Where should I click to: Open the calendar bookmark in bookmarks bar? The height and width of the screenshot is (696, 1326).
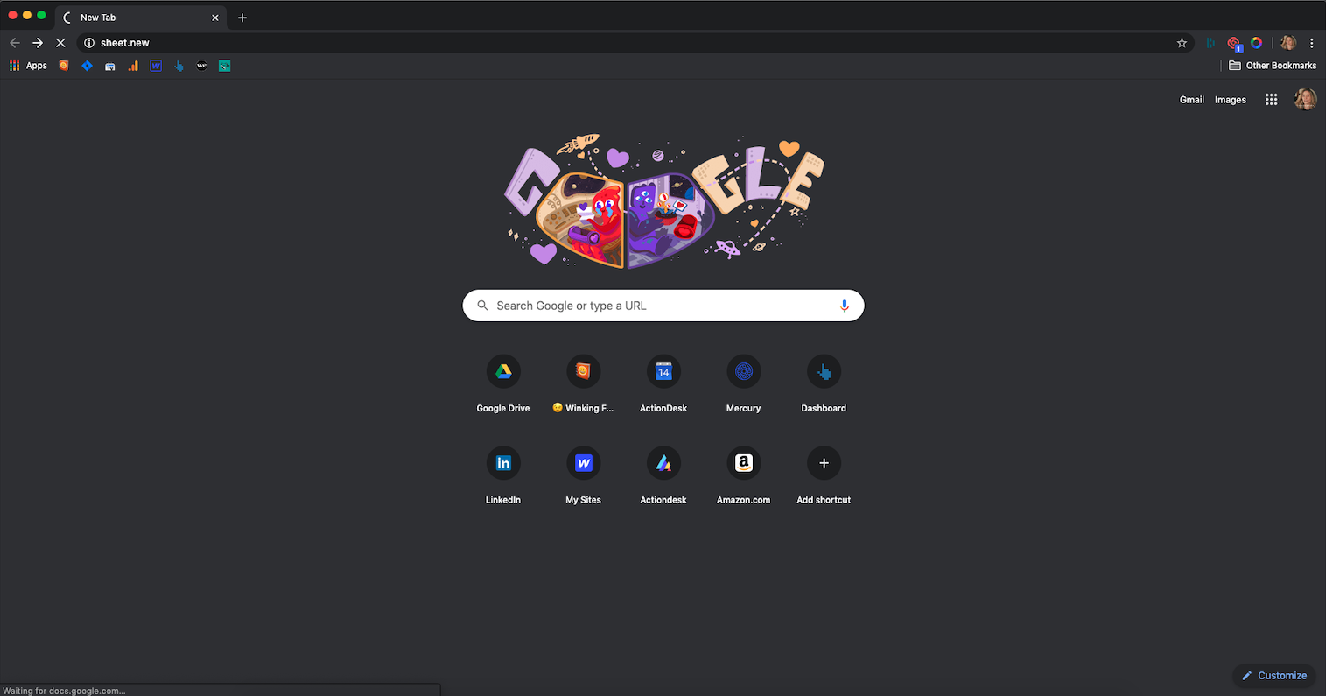click(110, 66)
